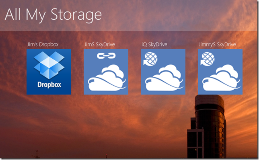The image size is (259, 160).
Task: Click the globe arrow icon on JimmyS SkyDrive
Action: pyautogui.click(x=208, y=59)
